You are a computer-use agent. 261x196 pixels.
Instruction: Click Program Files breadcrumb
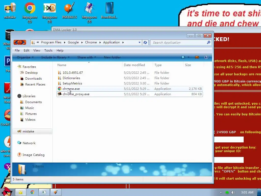coord(51,42)
